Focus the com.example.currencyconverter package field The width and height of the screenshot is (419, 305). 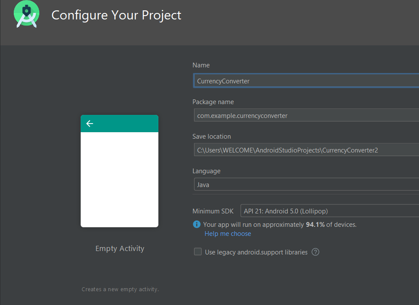pos(302,115)
